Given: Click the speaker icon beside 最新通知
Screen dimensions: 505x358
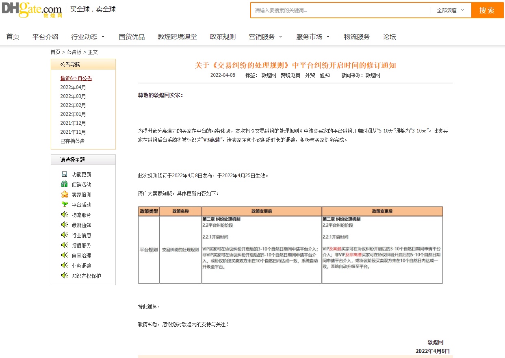Looking at the screenshot, I should point(64,225).
